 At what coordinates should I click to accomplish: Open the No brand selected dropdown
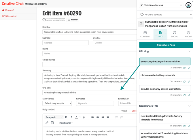(x=166, y=14)
